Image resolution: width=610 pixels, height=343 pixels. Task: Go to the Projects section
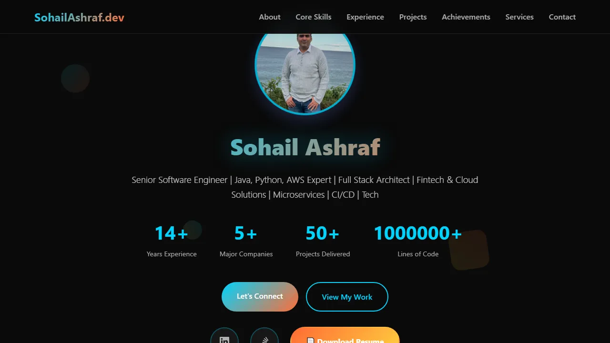click(413, 17)
